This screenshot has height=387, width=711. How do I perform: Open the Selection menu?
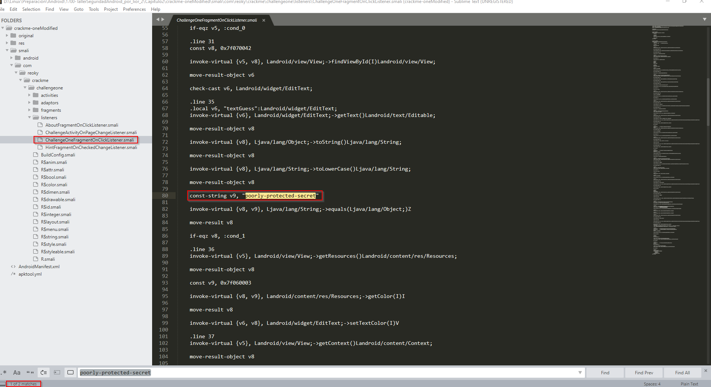point(31,9)
